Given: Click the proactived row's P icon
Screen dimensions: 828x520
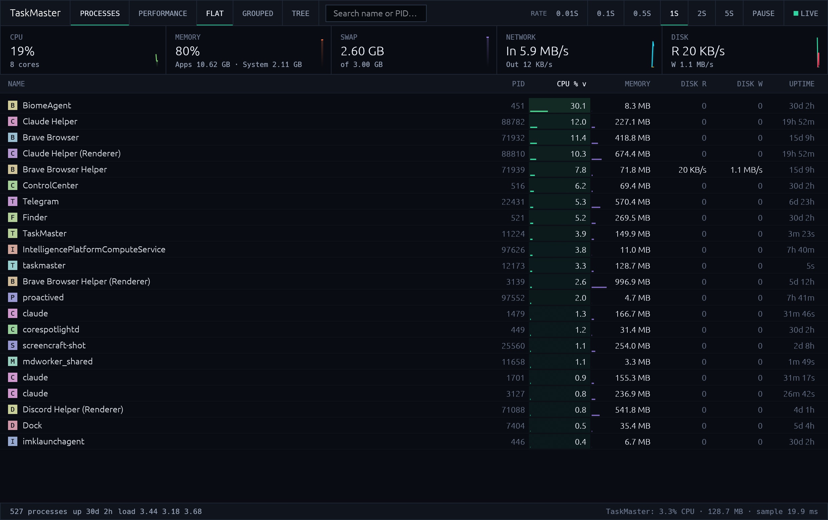Looking at the screenshot, I should [x=13, y=297].
